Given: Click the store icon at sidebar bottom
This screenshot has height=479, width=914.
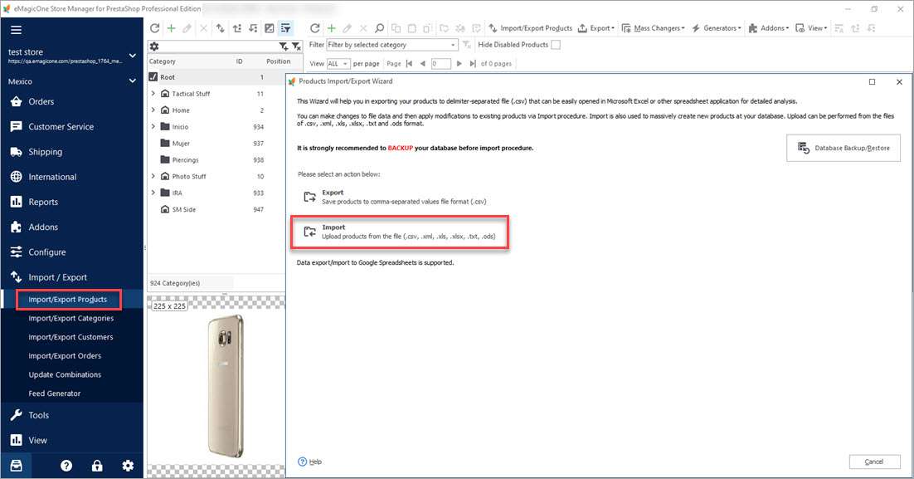Looking at the screenshot, I should pyautogui.click(x=16, y=466).
